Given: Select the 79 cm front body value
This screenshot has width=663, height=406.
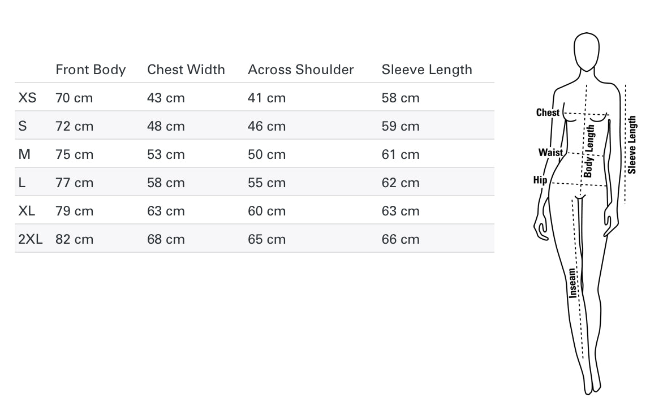Looking at the screenshot, I should coord(74,211).
